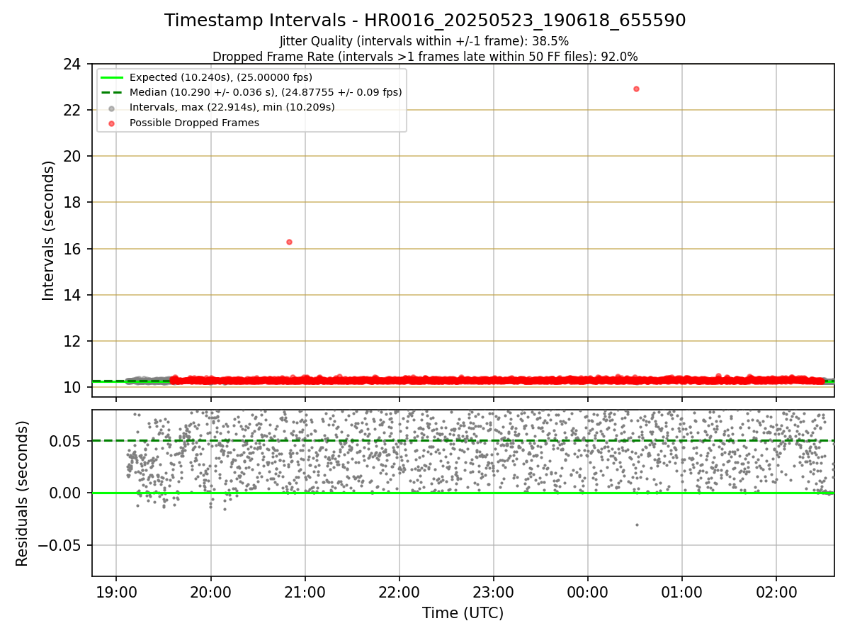Click the '18' tick on intervals axis
This screenshot has height=638, width=850.
pyautogui.click(x=73, y=202)
